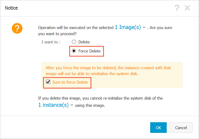Expand the chevron beside 1 Image(s)
Image resolution: width=199 pixels, height=139 pixels.
(144, 27)
